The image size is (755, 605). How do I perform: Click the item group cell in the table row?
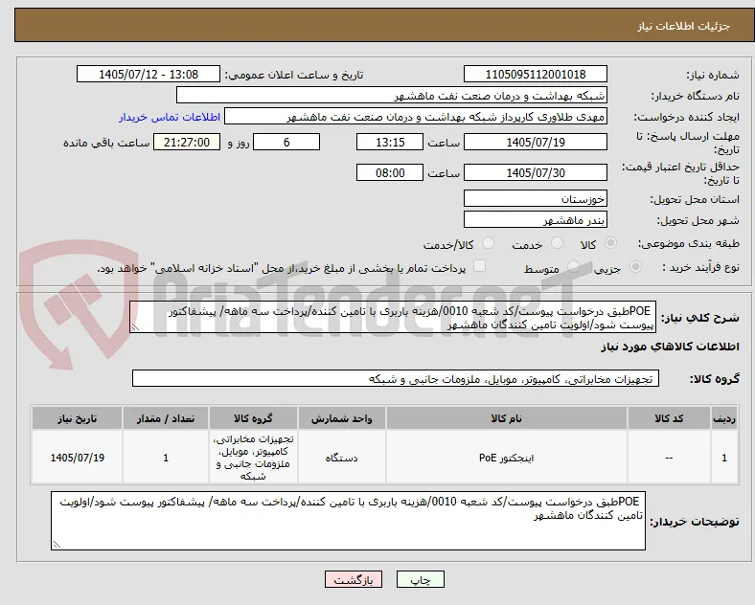pos(253,458)
